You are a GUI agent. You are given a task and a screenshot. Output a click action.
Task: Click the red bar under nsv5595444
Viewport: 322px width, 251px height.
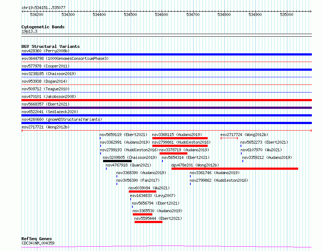click(148, 222)
